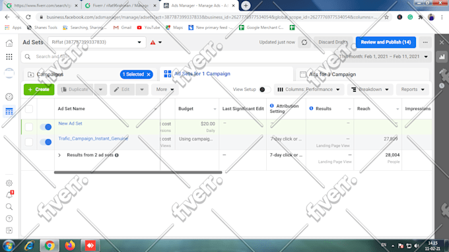Expand the red warning alert dropdown
The width and height of the screenshot is (449, 252).
pyautogui.click(x=156, y=42)
